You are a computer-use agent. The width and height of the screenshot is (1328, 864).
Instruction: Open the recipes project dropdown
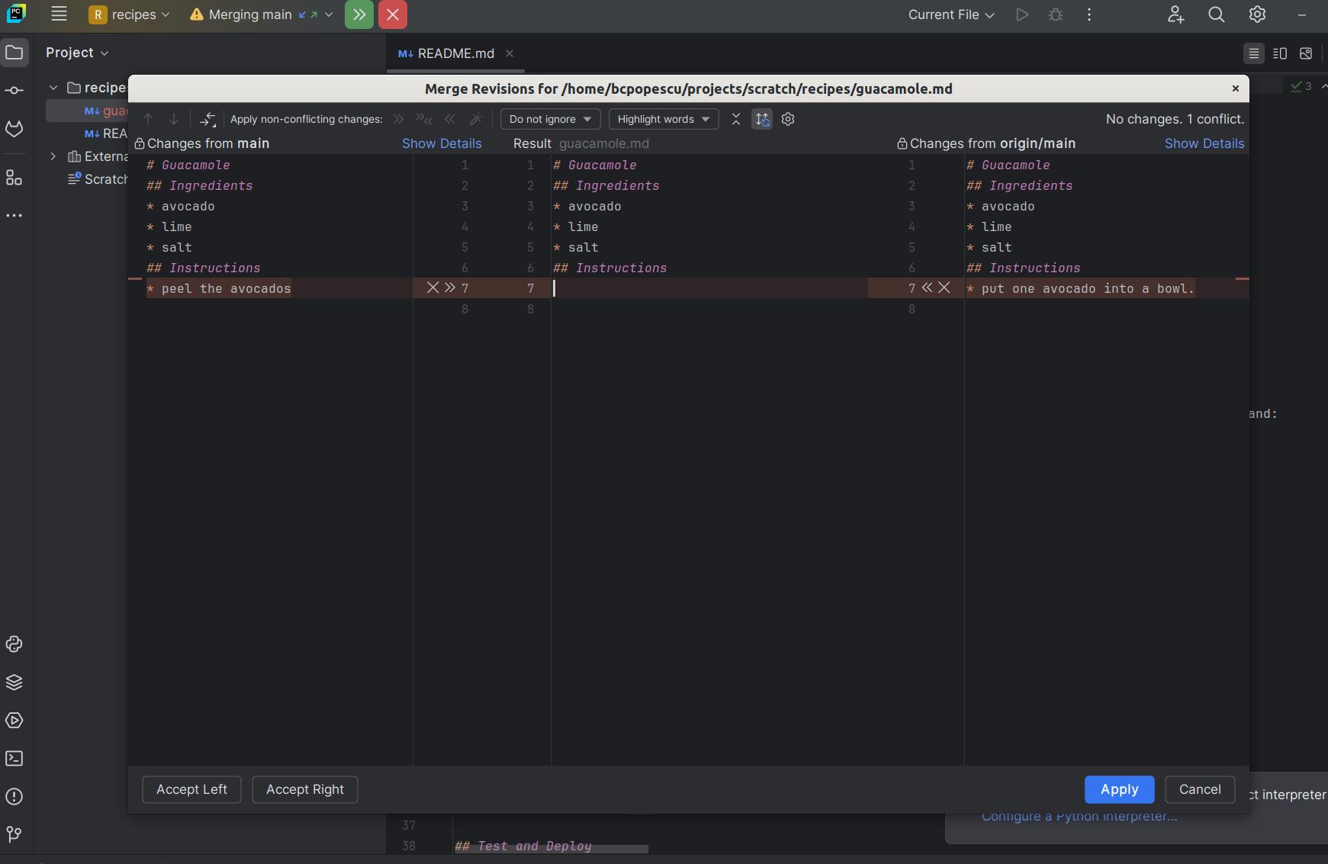tap(129, 14)
